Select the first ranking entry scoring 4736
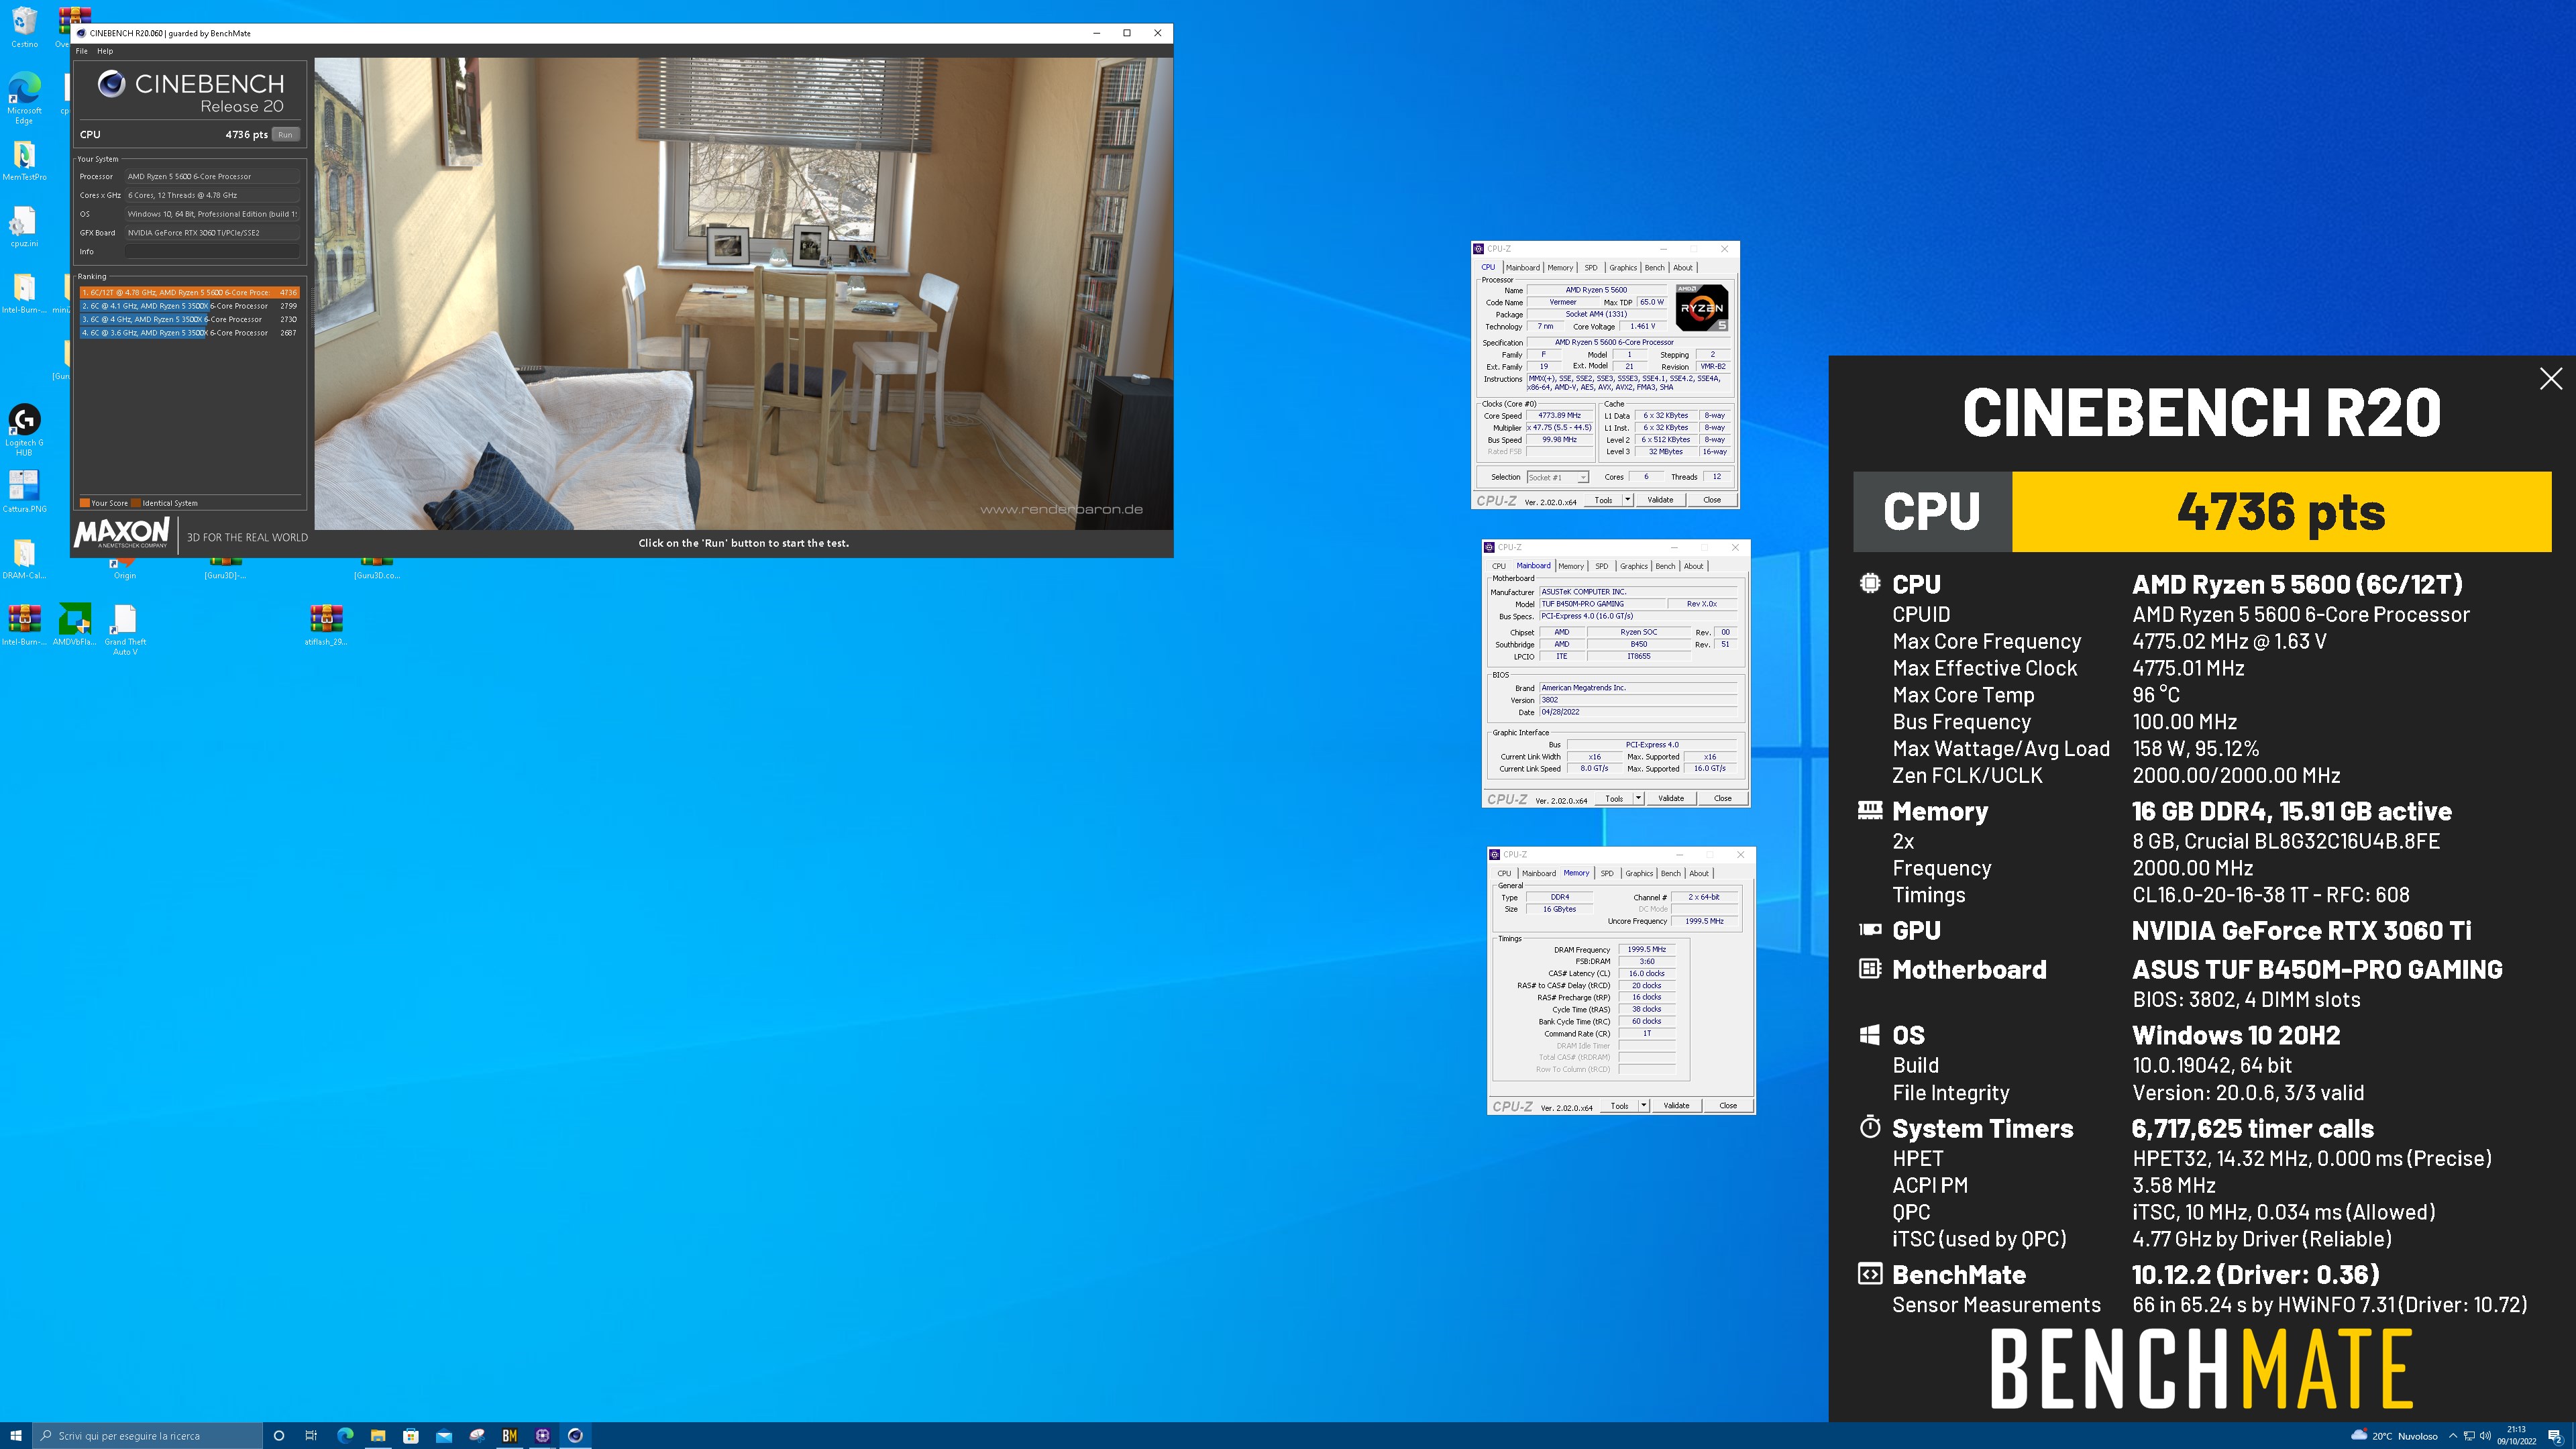 point(189,292)
